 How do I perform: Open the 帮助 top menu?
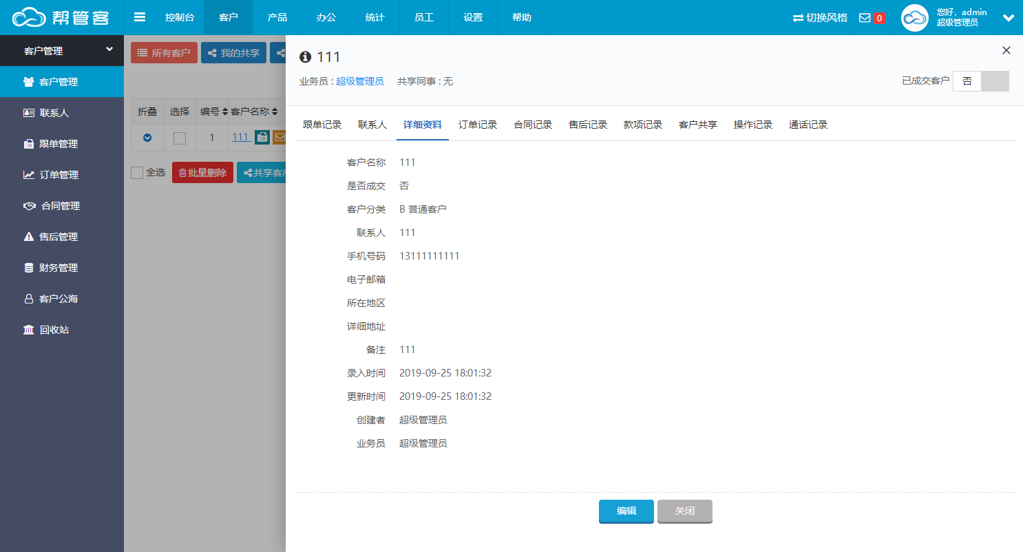pos(522,17)
